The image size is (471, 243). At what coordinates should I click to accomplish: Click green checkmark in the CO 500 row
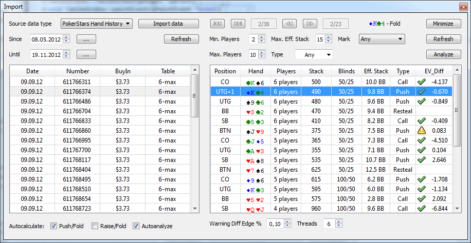click(x=421, y=82)
